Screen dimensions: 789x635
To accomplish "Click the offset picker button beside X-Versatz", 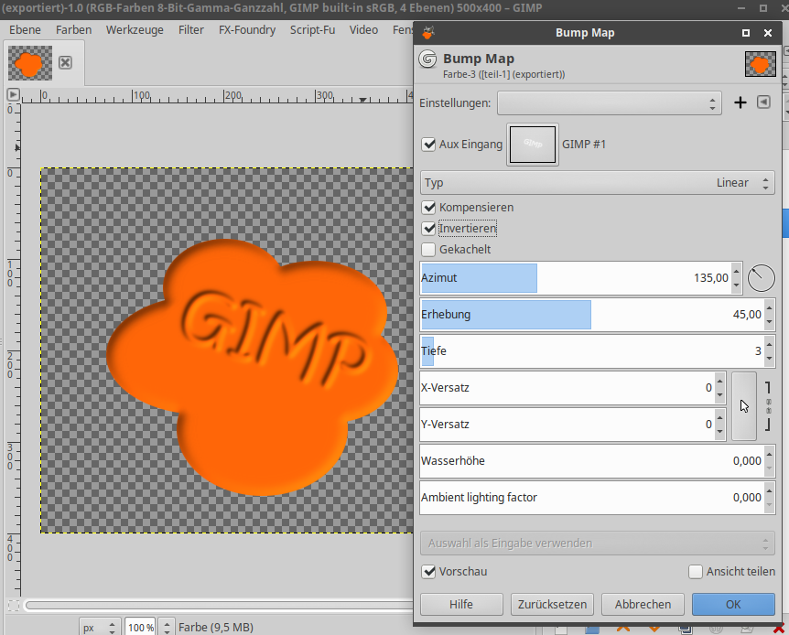I will click(x=744, y=406).
